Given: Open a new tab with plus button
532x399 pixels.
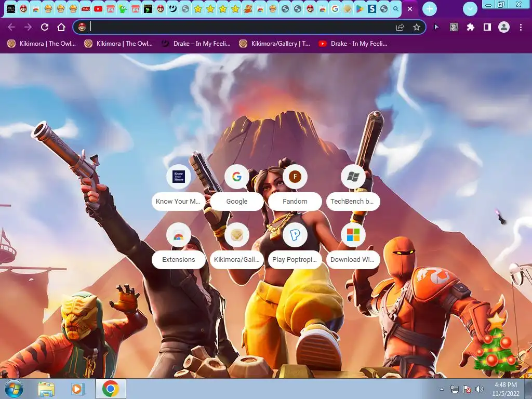Looking at the screenshot, I should point(430,9).
